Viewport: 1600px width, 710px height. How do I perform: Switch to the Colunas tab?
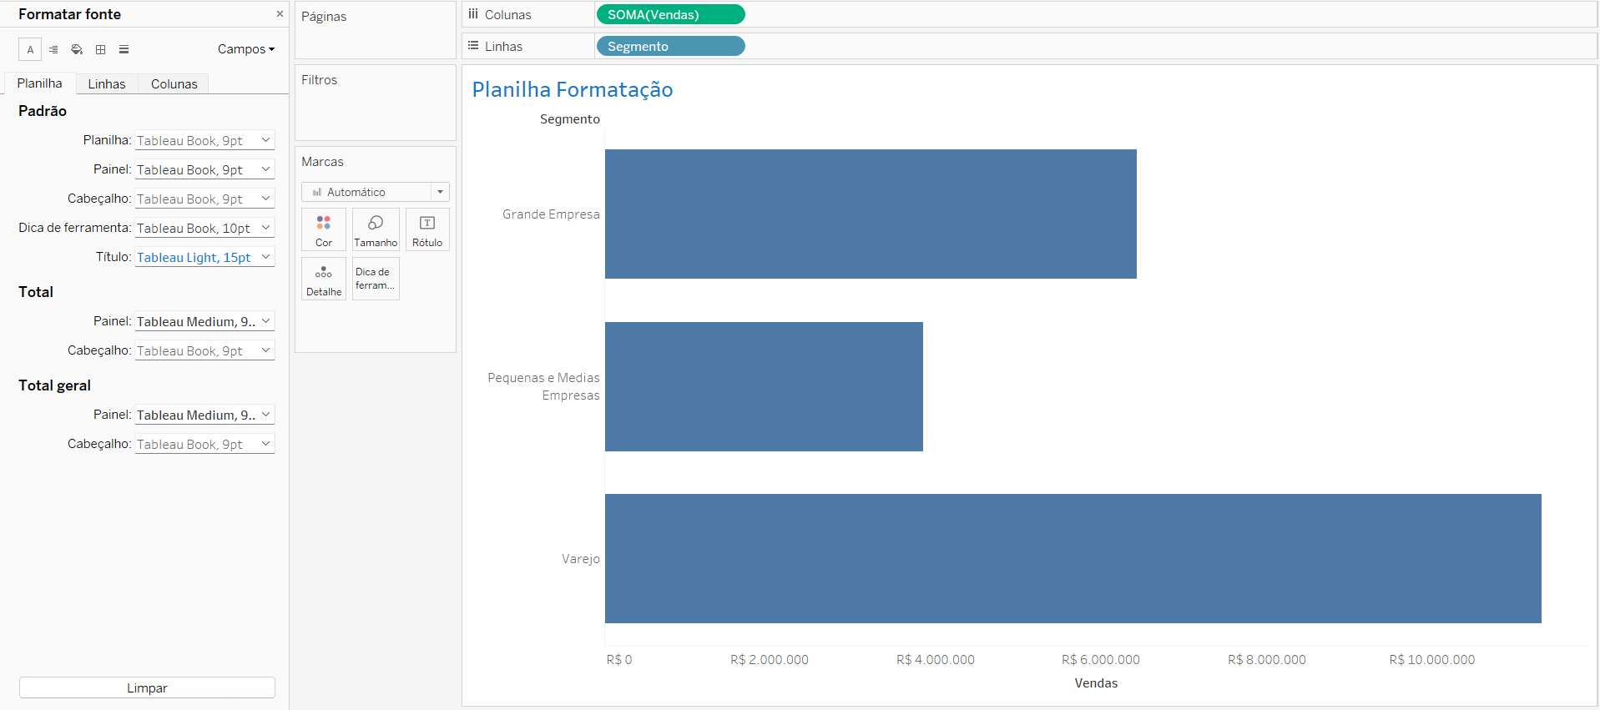click(174, 83)
